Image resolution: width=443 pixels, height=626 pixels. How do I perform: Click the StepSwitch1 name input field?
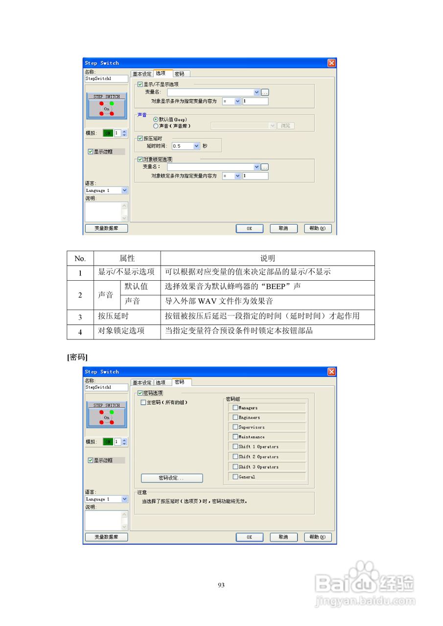point(106,79)
